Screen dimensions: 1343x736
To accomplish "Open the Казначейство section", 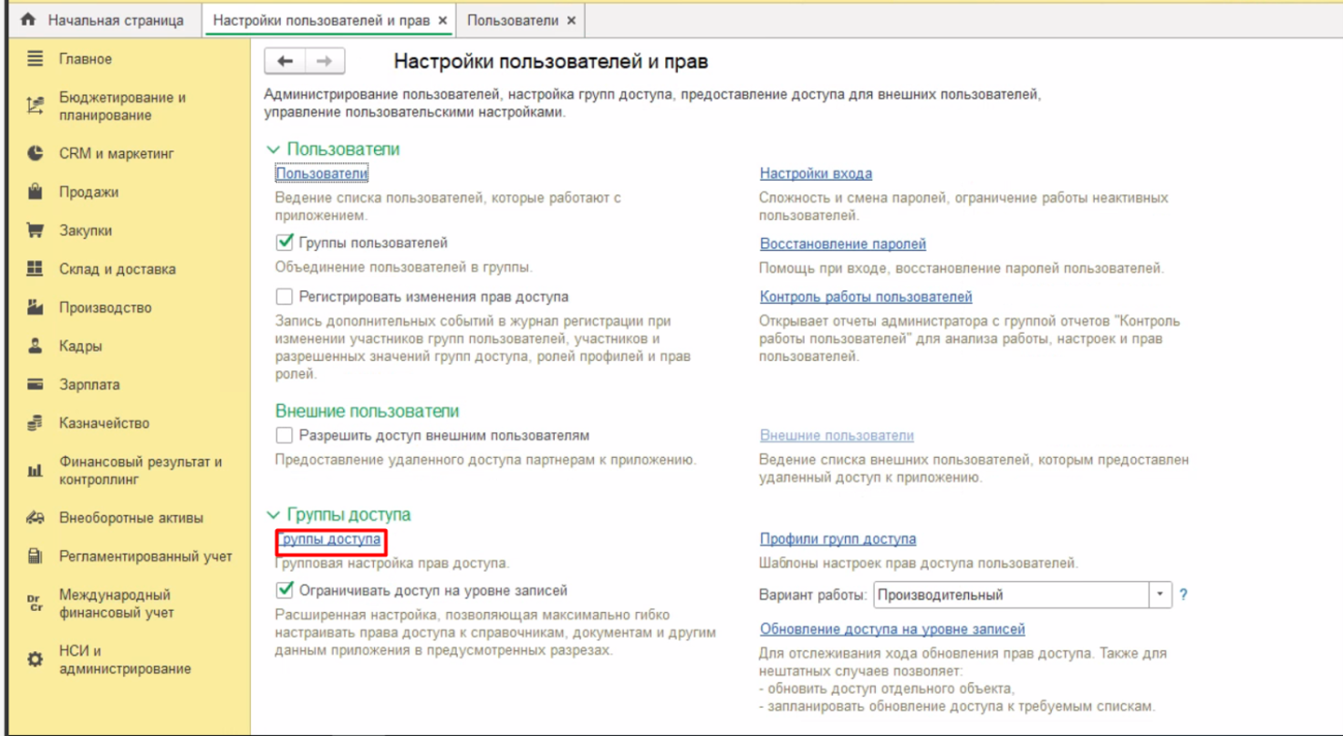I will (x=105, y=422).
